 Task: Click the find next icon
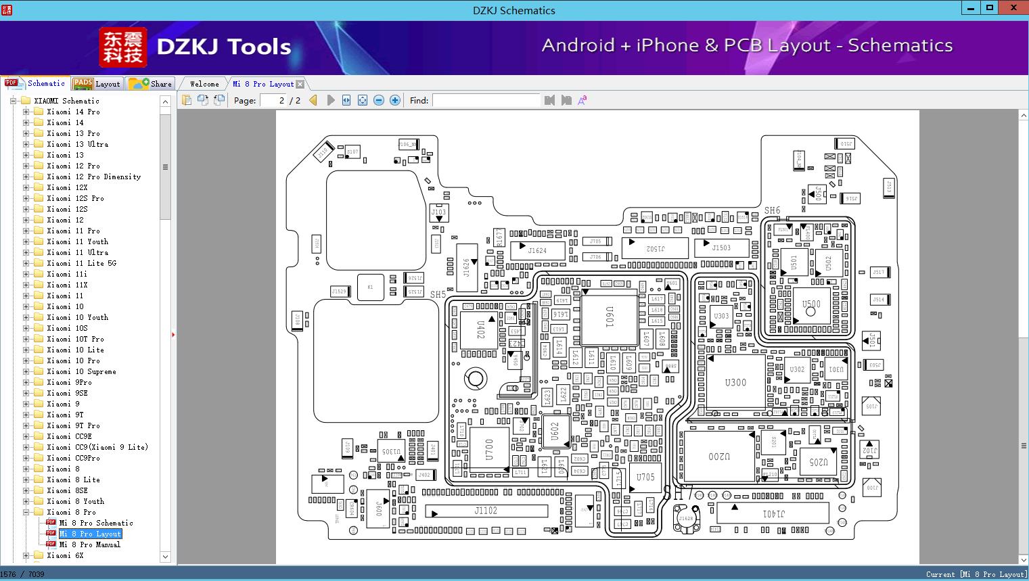[x=566, y=100]
